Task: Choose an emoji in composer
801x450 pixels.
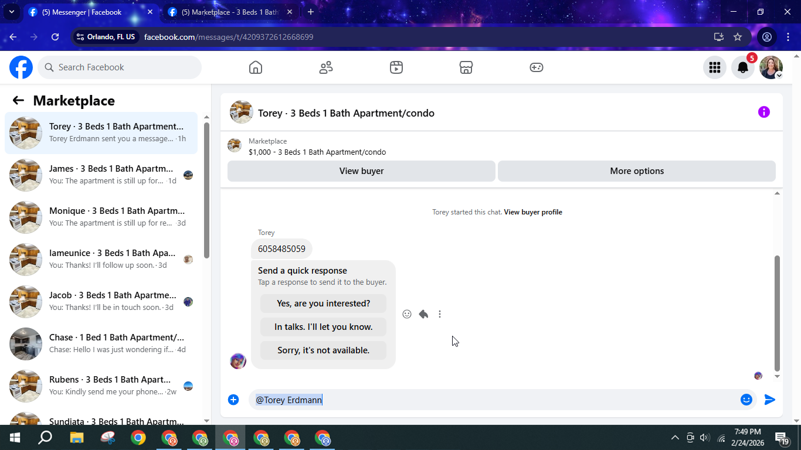Action: (x=746, y=400)
